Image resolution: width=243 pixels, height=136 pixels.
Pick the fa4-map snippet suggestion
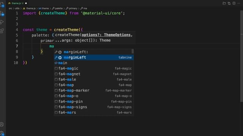click(94, 85)
